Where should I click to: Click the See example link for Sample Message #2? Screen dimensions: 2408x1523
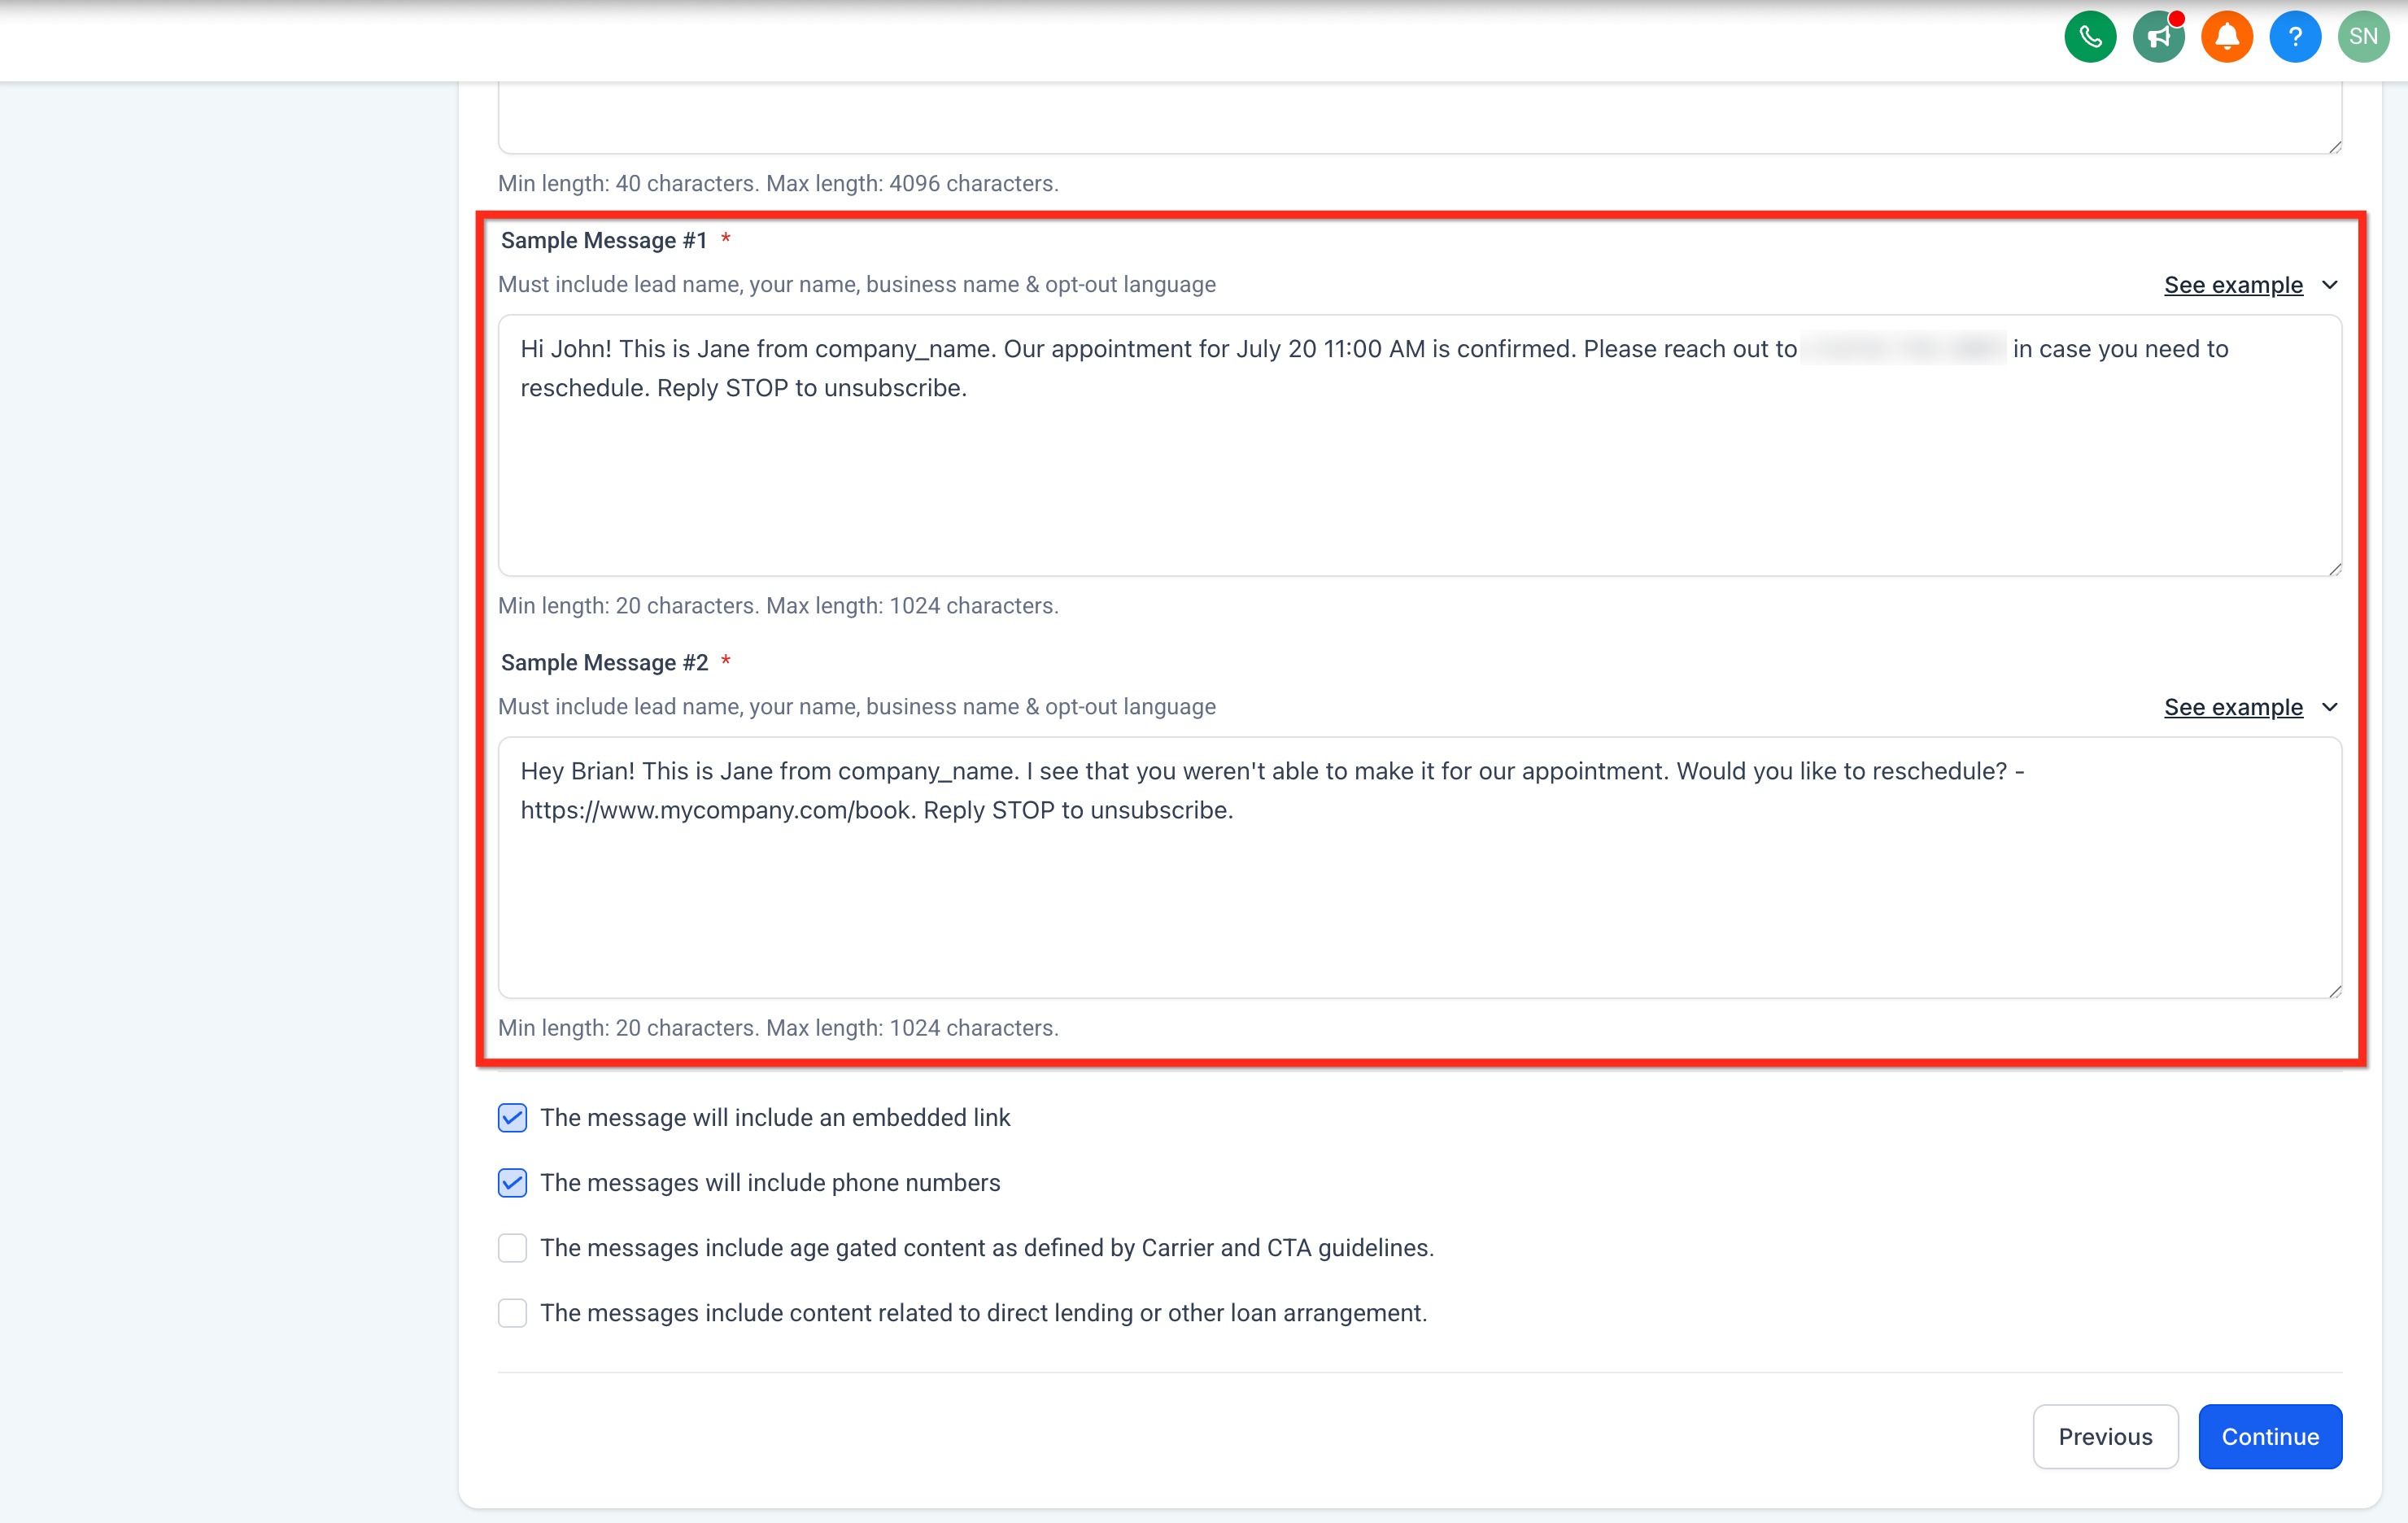(2232, 707)
